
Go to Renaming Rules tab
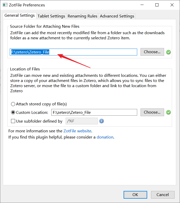point(83,16)
